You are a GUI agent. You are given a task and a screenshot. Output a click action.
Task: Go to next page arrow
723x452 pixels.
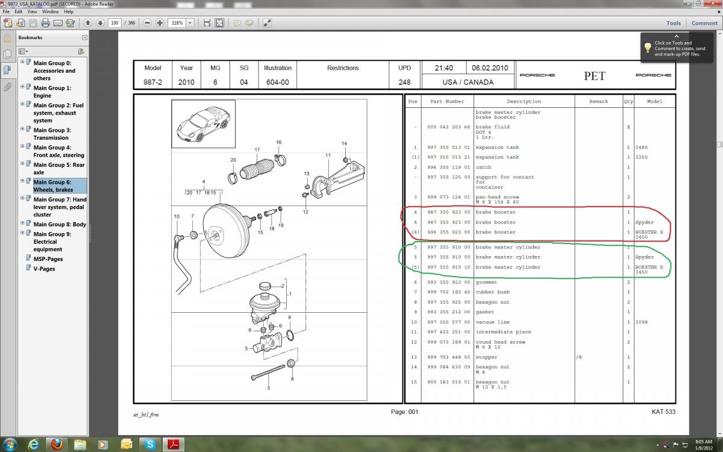pyautogui.click(x=100, y=23)
